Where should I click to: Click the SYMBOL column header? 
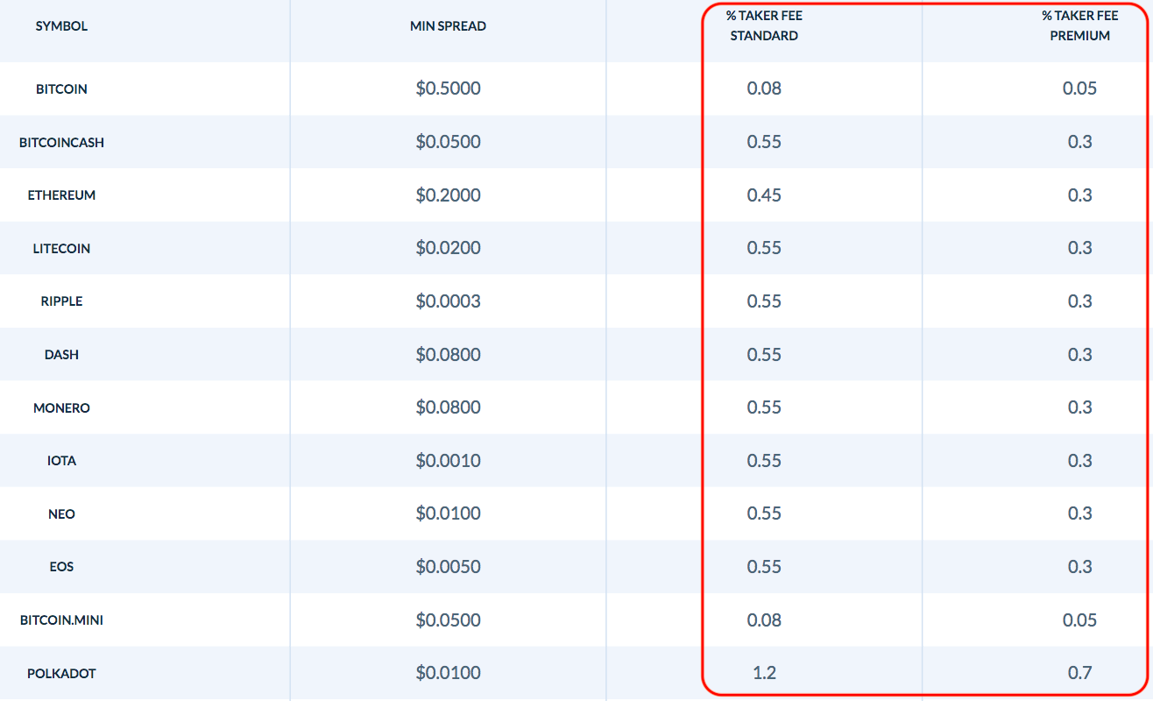tap(61, 26)
